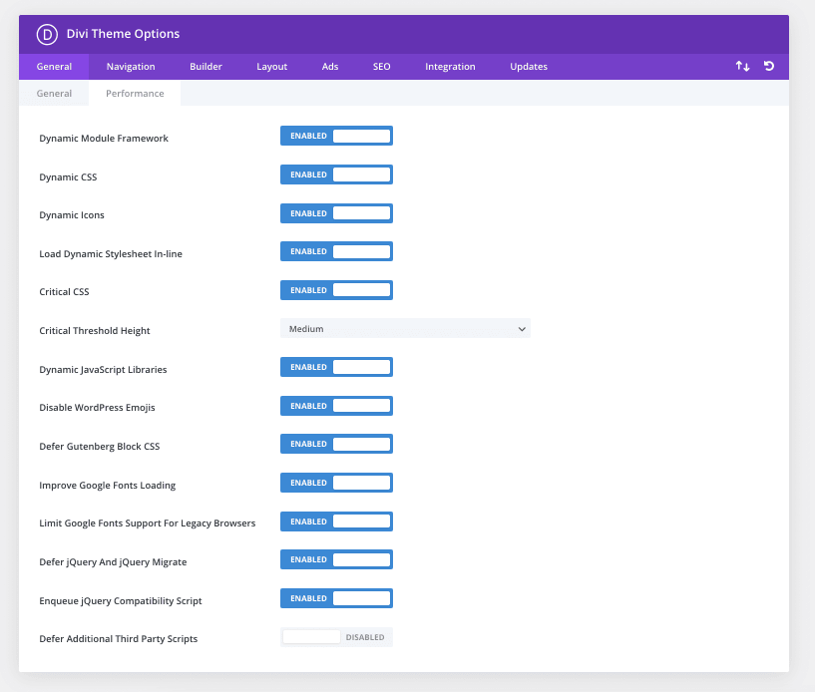Toggle Dynamic Module Framework switch

pyautogui.click(x=336, y=136)
